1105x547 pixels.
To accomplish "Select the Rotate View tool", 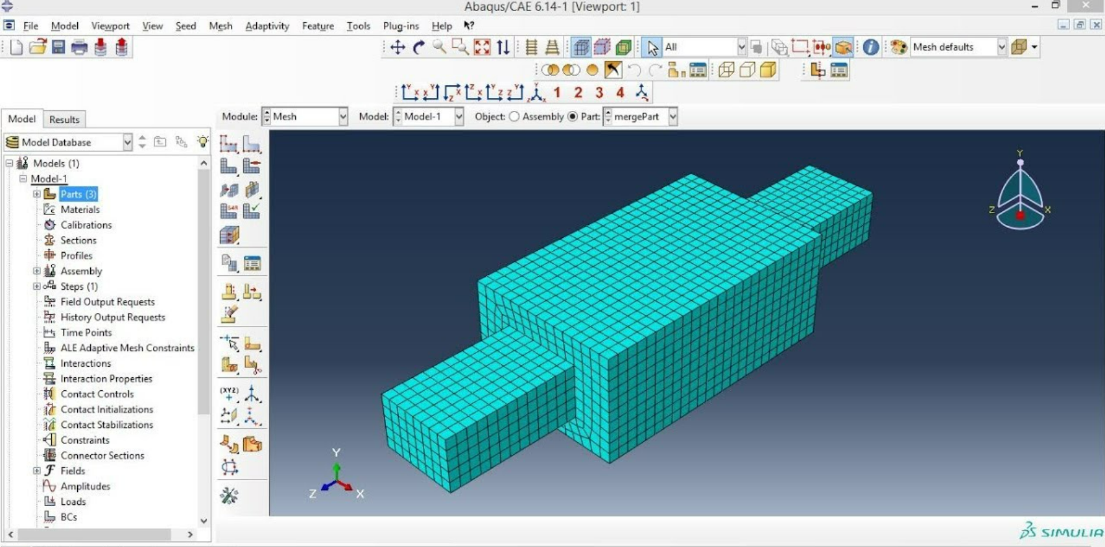I will coord(419,47).
